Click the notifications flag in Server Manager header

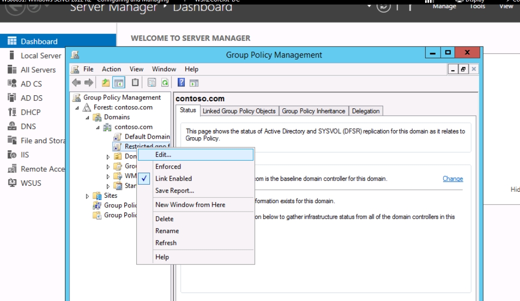coord(410,6)
